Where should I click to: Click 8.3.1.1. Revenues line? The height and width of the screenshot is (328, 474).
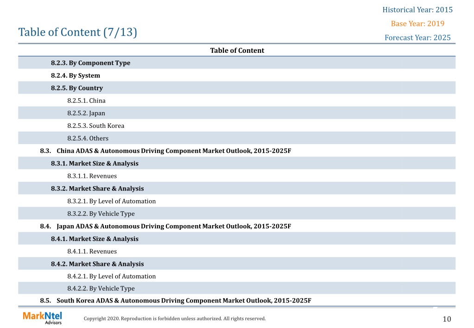(92, 176)
